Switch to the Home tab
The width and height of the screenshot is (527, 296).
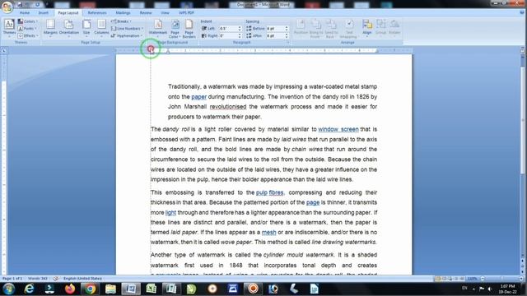click(25, 13)
